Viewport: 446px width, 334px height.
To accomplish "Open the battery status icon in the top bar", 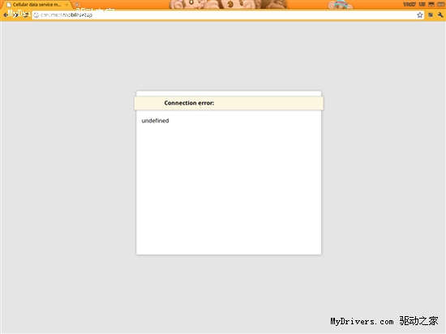I will (x=440, y=4).
